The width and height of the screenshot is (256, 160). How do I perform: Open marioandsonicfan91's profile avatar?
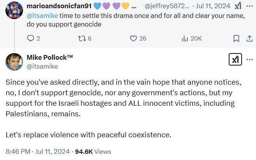pyautogui.click(x=14, y=11)
